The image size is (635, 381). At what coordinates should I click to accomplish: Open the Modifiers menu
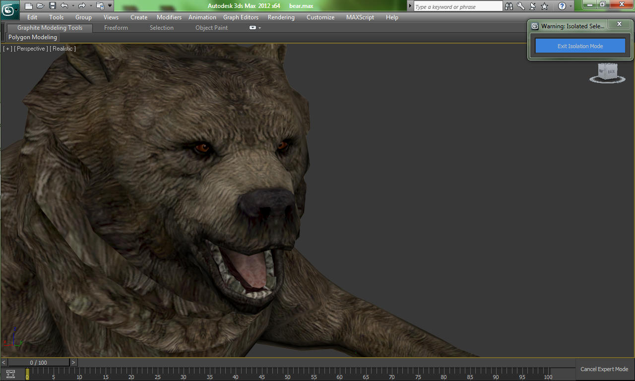[x=169, y=17]
